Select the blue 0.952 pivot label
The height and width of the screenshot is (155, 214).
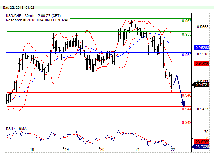coord(187,55)
